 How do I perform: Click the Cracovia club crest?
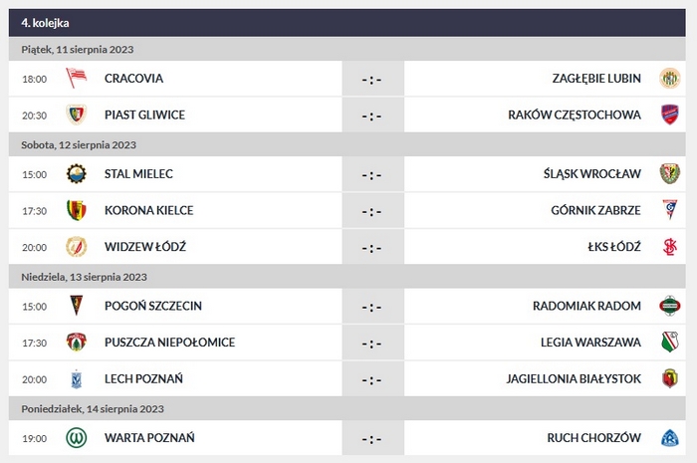click(76, 79)
